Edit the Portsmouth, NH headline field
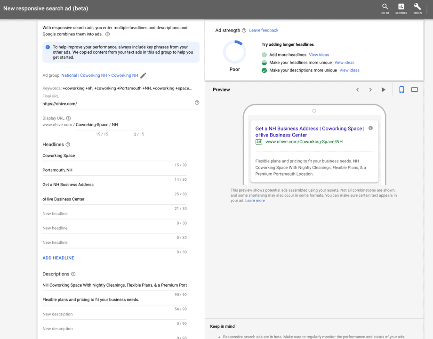The width and height of the screenshot is (433, 339). coord(114,170)
